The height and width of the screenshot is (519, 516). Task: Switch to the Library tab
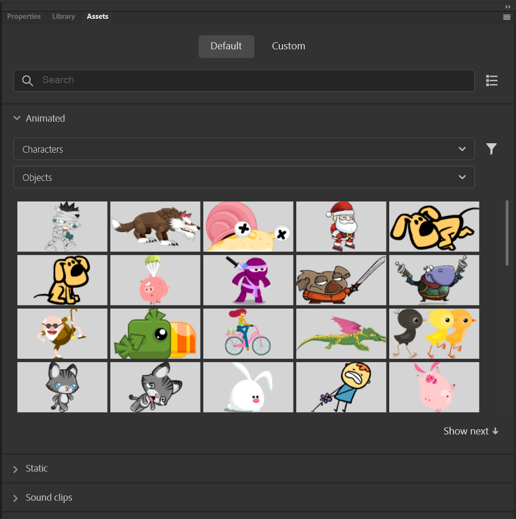pos(63,16)
